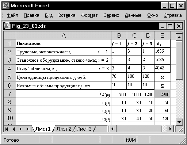
Task: Select row 5 header
Action: [x=10, y=77]
